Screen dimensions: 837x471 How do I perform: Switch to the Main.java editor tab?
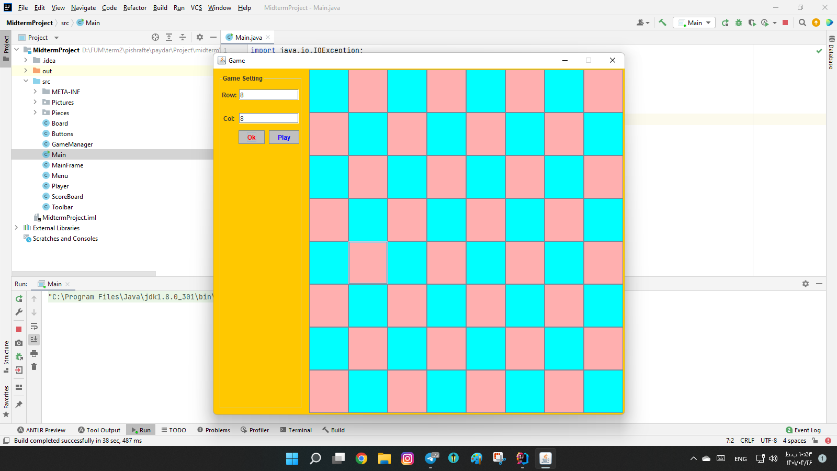click(x=247, y=37)
